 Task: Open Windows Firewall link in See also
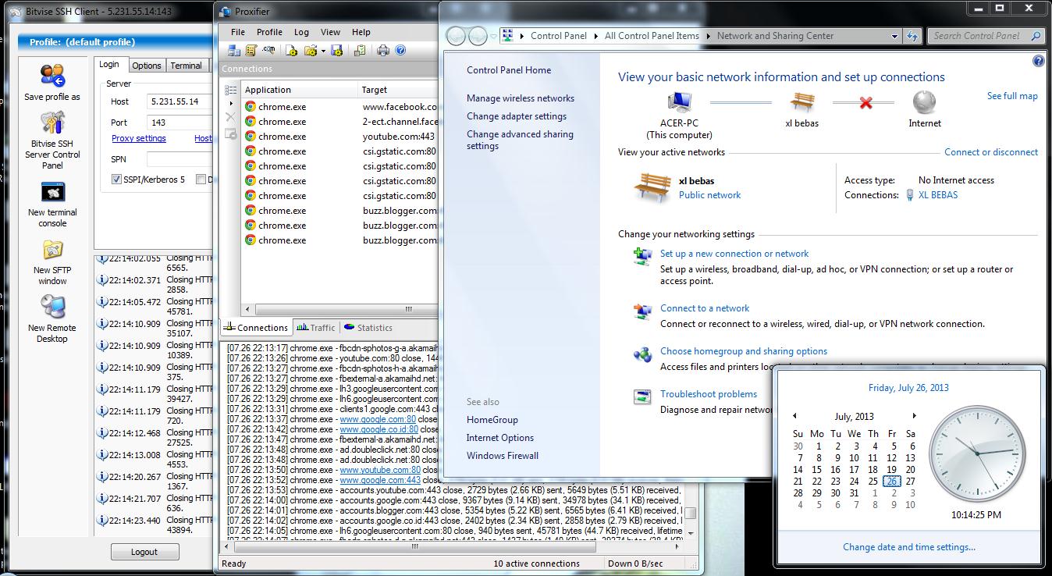[503, 456]
